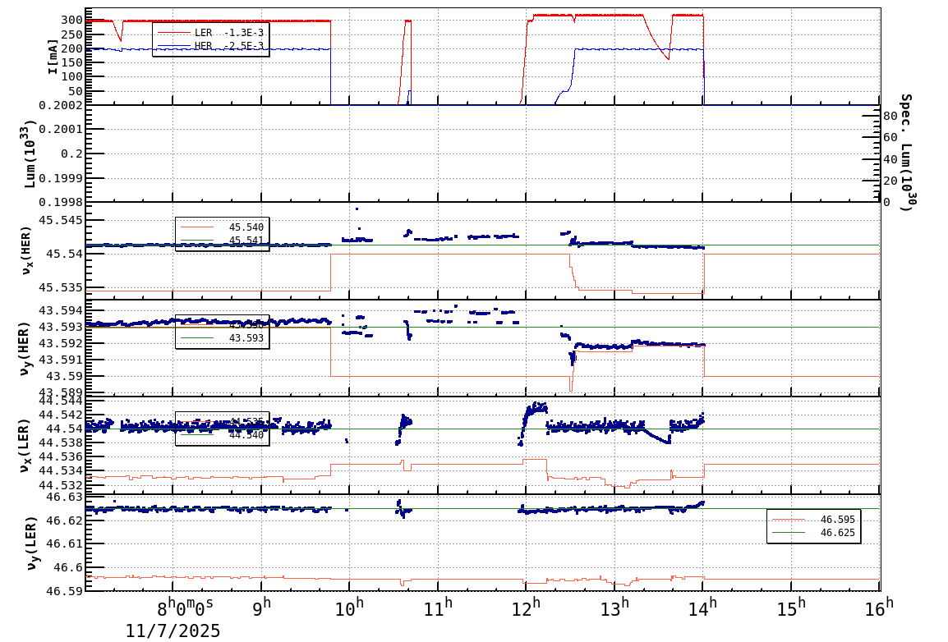
Task: Click the 46.625 green legend entry
Action: tap(813, 532)
